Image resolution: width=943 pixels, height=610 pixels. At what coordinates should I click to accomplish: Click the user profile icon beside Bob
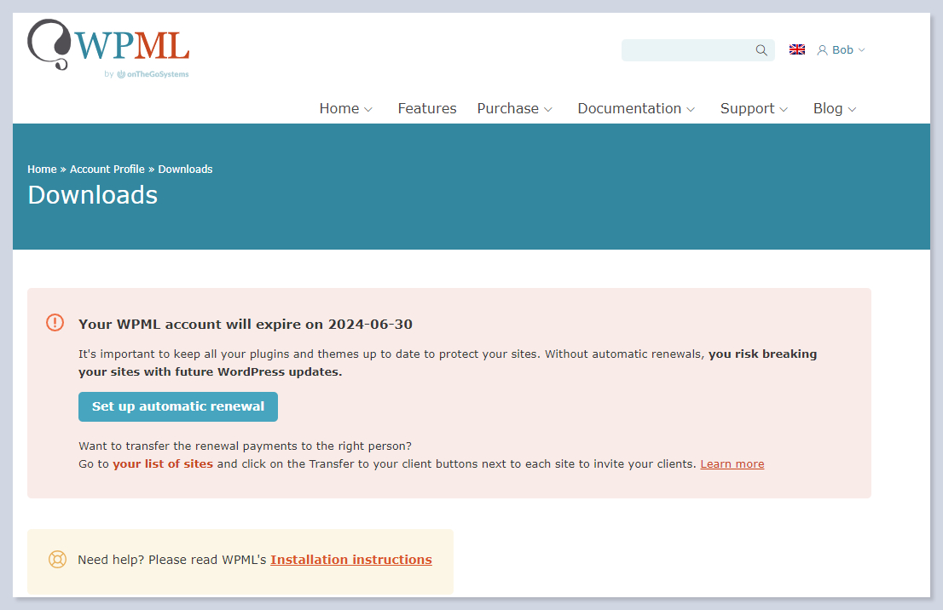tap(822, 50)
